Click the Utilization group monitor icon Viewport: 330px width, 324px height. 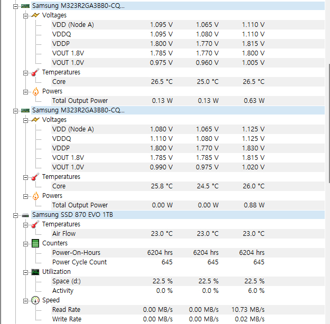click(x=35, y=272)
